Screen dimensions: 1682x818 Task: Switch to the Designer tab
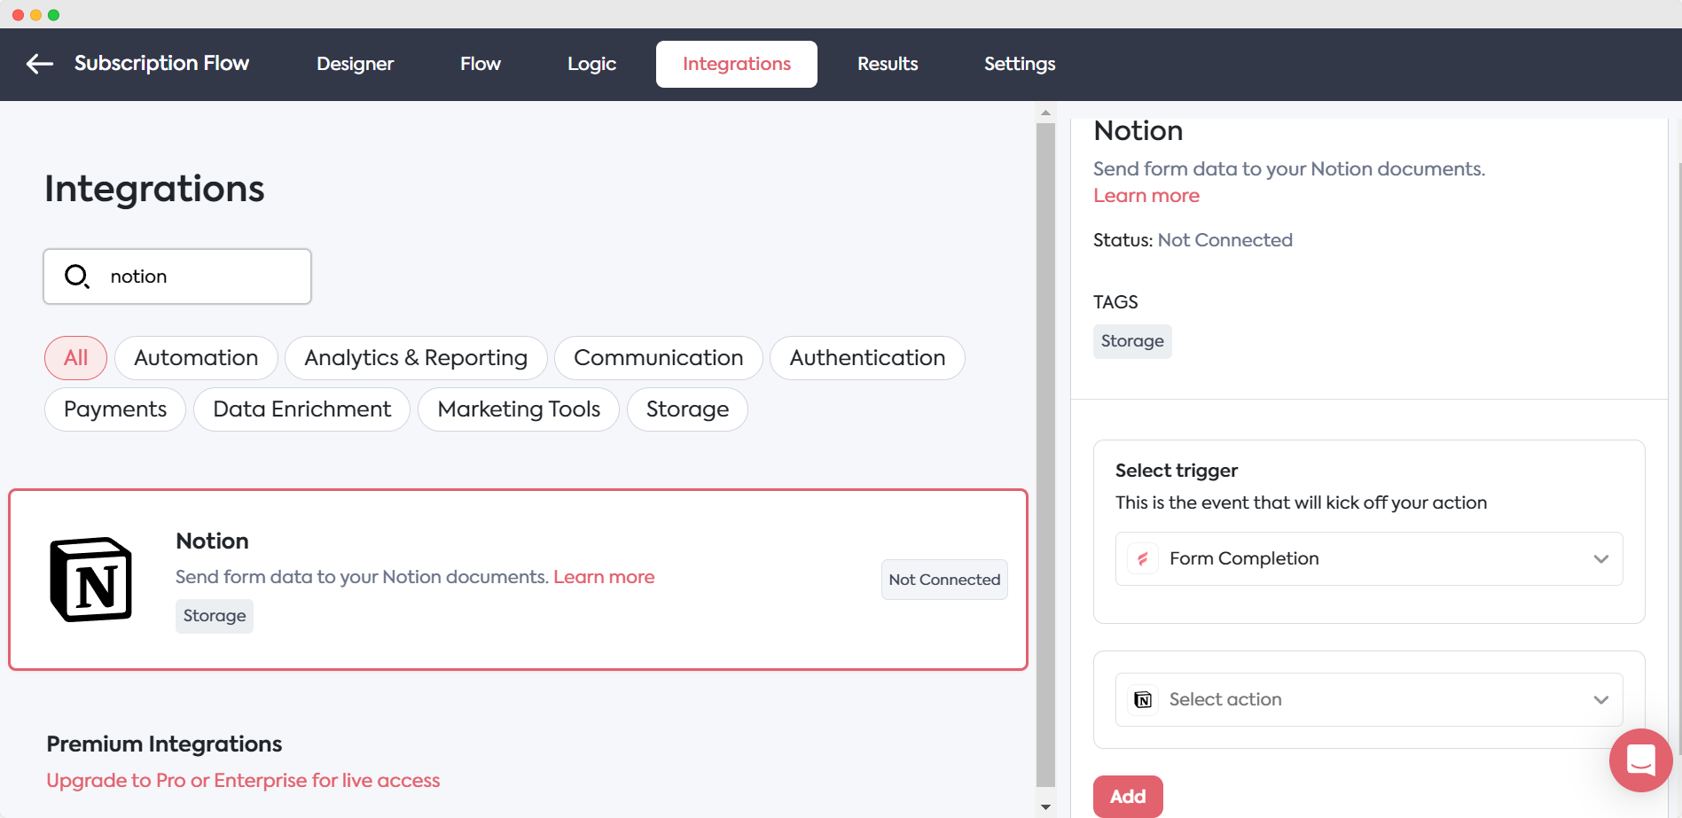[x=355, y=64]
